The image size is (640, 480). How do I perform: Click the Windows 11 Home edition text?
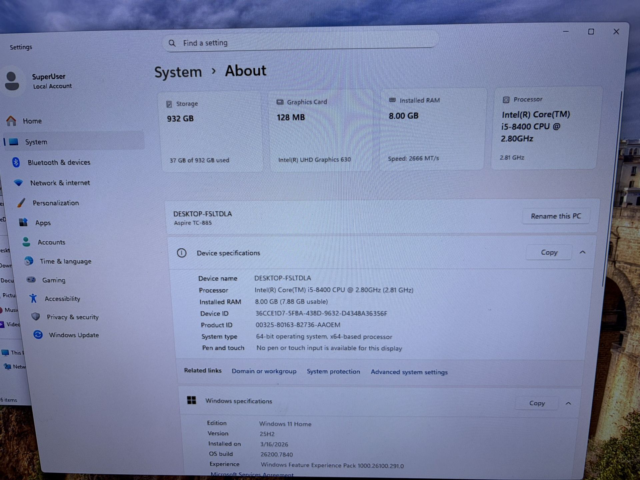pyautogui.click(x=285, y=424)
